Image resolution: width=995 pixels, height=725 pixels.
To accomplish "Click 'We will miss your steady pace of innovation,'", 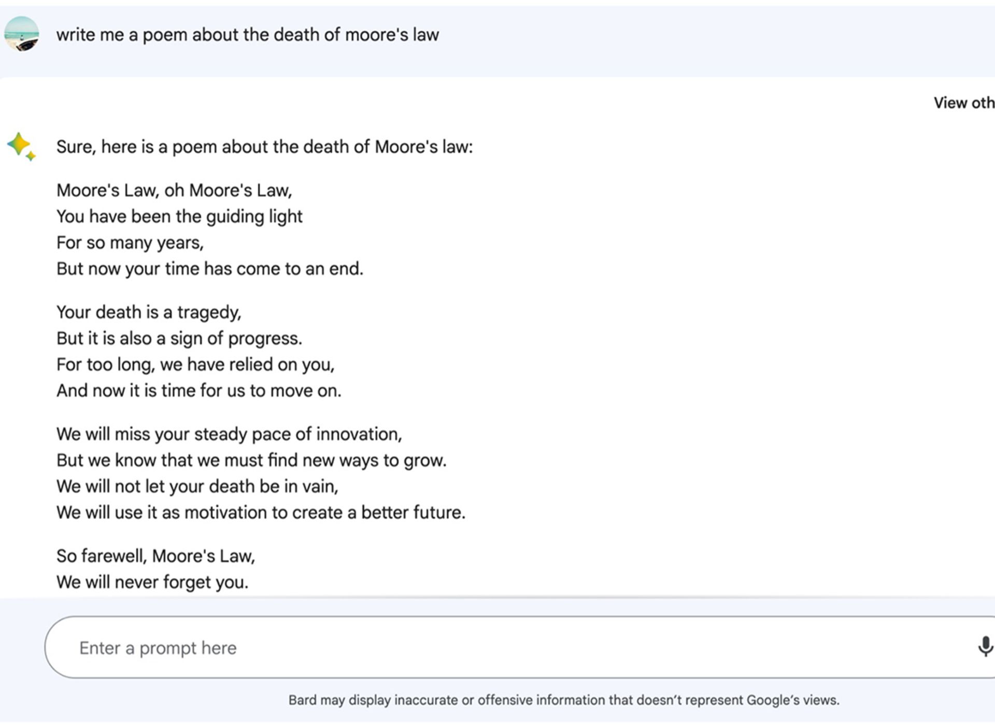I will (229, 434).
